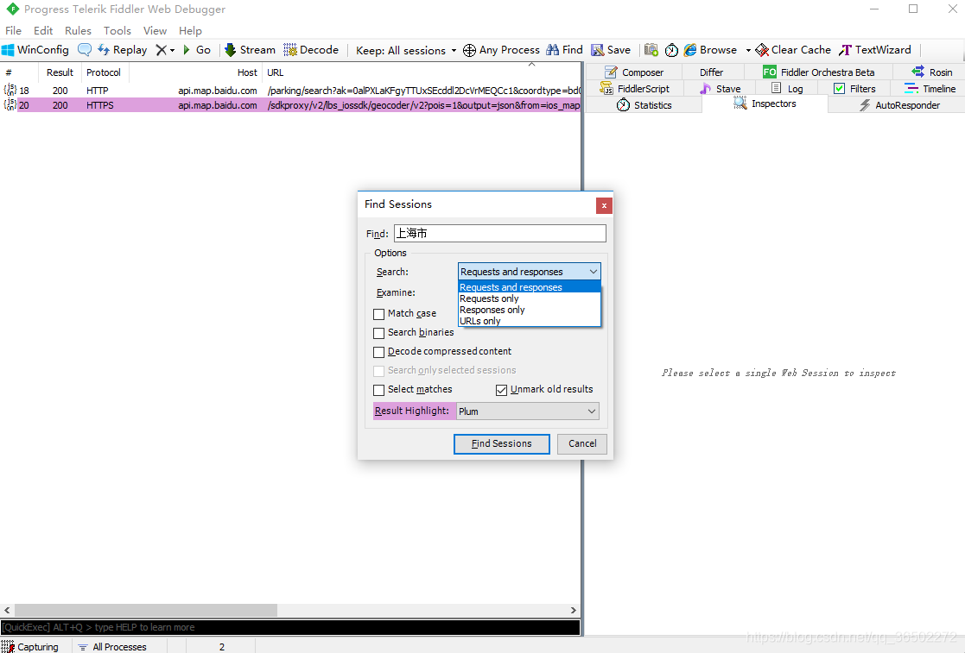Open the Inspectors tab
The image size is (965, 653).
tap(765, 104)
